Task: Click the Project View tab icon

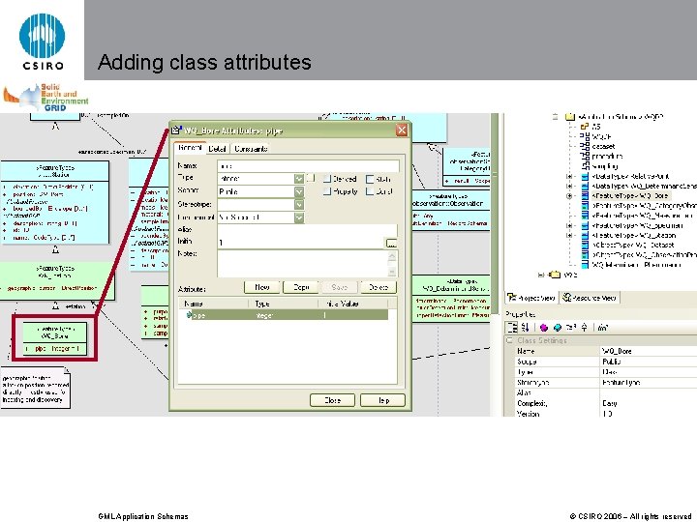Action: pyautogui.click(x=512, y=298)
